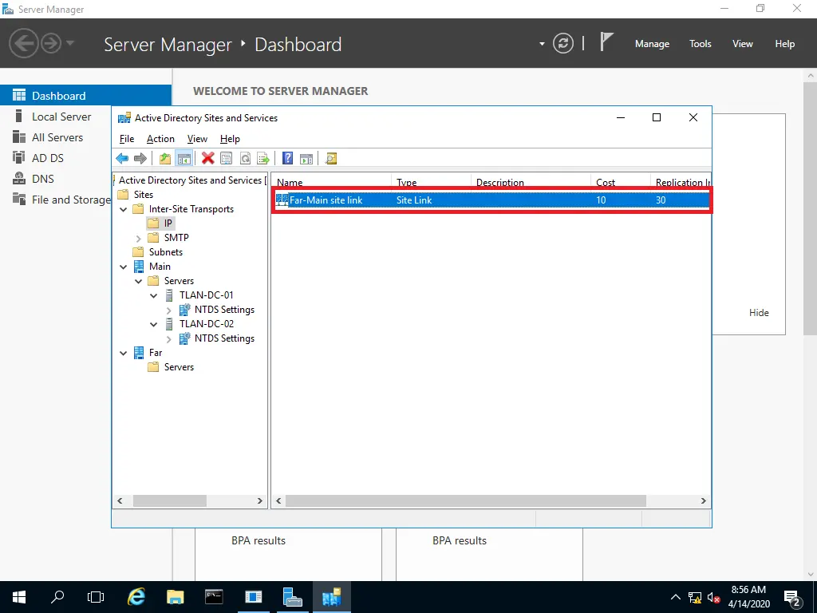The width and height of the screenshot is (817, 613).
Task: Open DNS in the sidebar
Action: 43,179
